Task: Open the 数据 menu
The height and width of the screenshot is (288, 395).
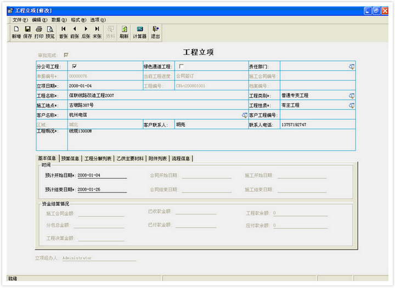Action: (x=59, y=20)
